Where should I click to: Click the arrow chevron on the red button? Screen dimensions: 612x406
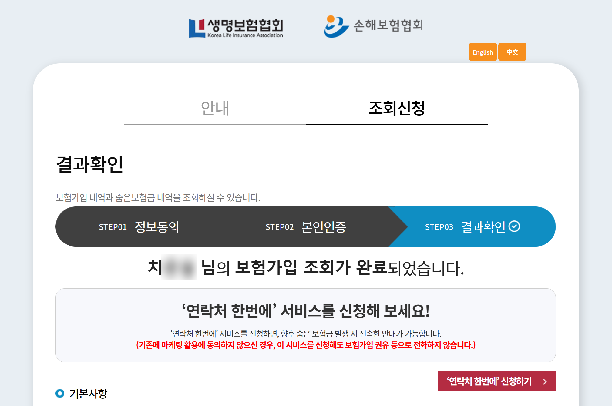[545, 381]
